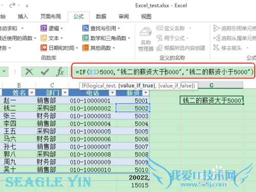
Task: Click the 日期和时间 functions button
Action: pos(59,48)
